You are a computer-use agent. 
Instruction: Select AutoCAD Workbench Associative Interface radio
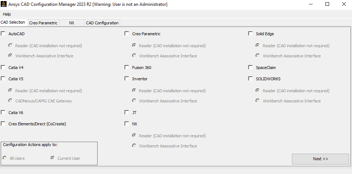(x=10, y=56)
